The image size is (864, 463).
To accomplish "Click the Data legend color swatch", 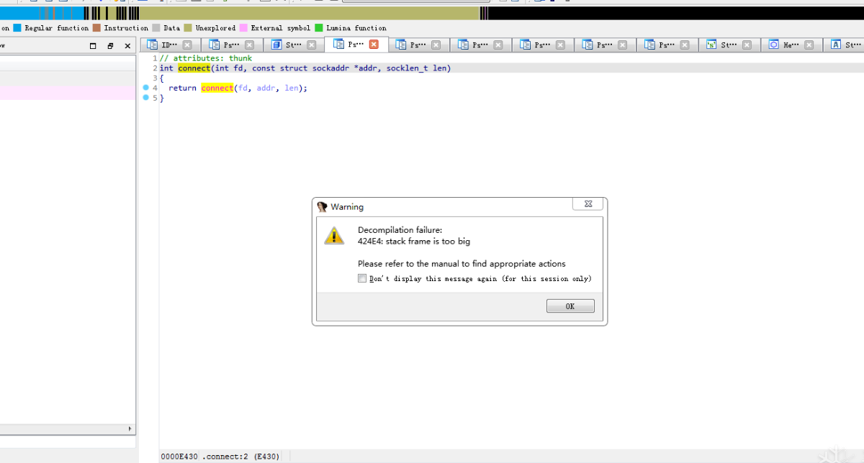I will (156, 28).
